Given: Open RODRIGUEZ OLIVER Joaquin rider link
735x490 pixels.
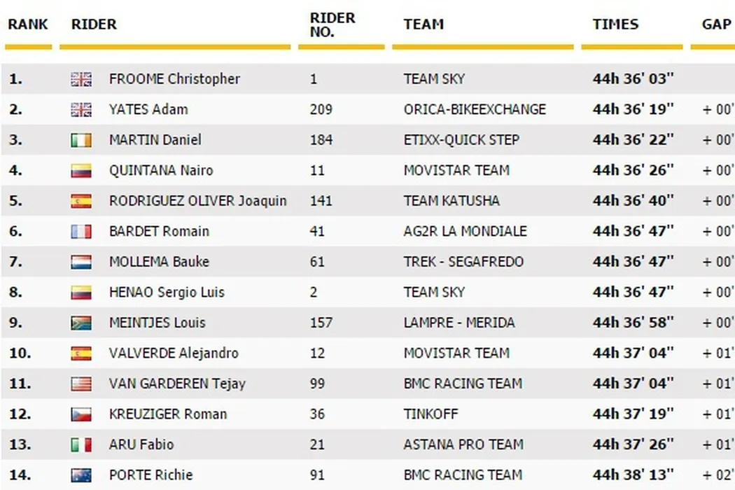Looking at the screenshot, I should (x=197, y=201).
